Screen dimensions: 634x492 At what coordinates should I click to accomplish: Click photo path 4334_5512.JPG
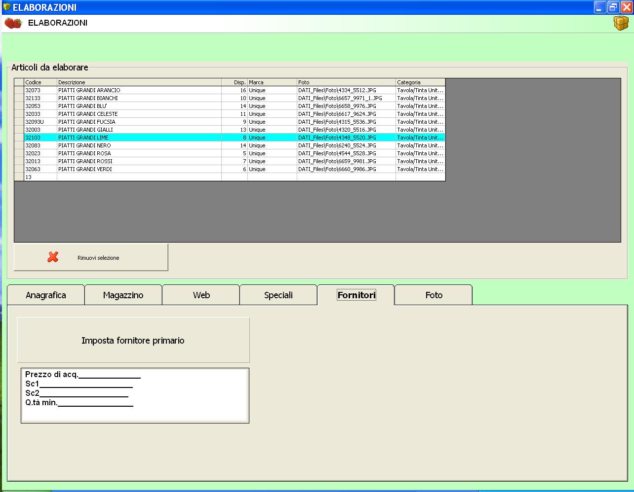tap(346, 90)
